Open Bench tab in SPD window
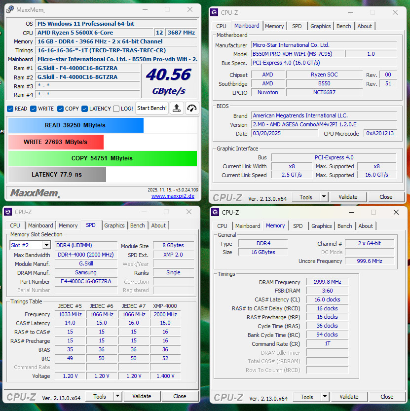This screenshot has width=410, height=411. 138,225
